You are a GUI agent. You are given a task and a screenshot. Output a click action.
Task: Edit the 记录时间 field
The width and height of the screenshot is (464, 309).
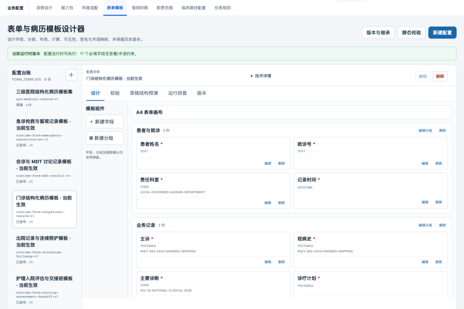tap(424, 202)
